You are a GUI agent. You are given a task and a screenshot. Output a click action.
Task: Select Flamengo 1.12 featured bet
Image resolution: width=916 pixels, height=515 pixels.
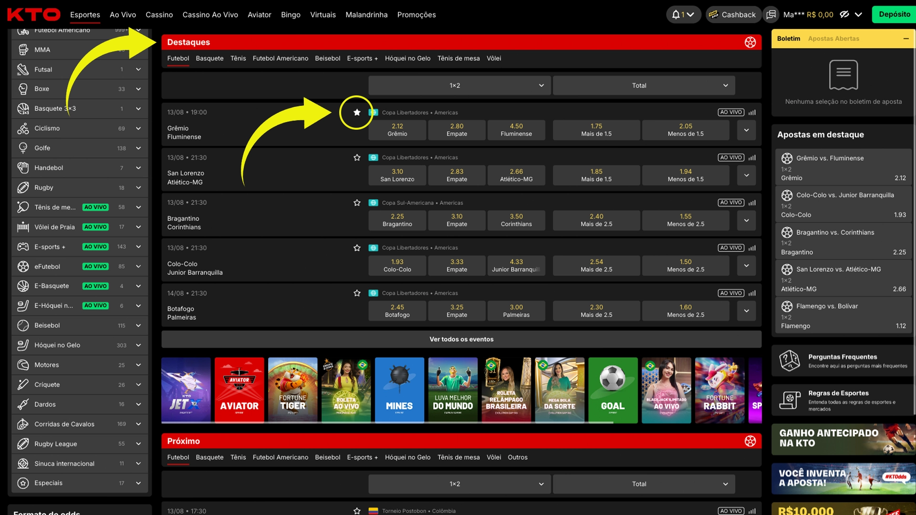click(x=843, y=315)
